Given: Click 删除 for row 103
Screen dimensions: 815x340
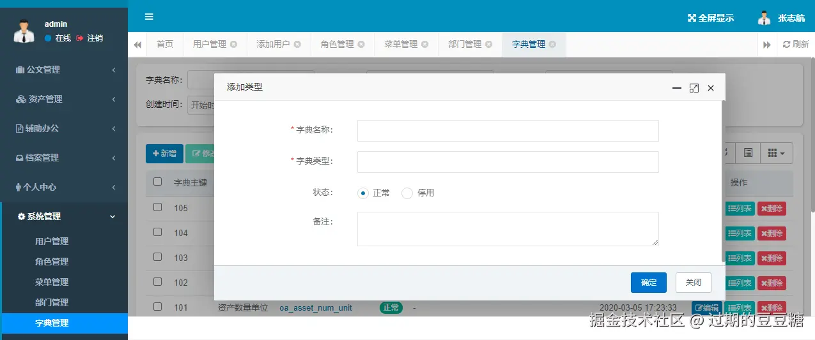Looking at the screenshot, I should [772, 258].
